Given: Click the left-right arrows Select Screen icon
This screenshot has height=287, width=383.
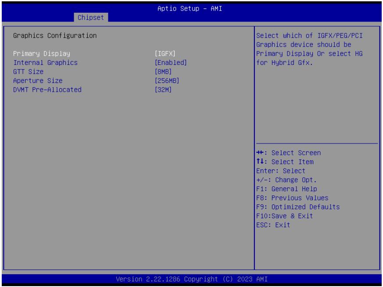Looking at the screenshot, I should pos(260,153).
